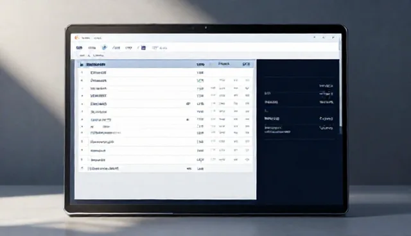Click the small glyph icon in the breadcrumb row
Viewport: 411px width, 236px height.
point(89,55)
